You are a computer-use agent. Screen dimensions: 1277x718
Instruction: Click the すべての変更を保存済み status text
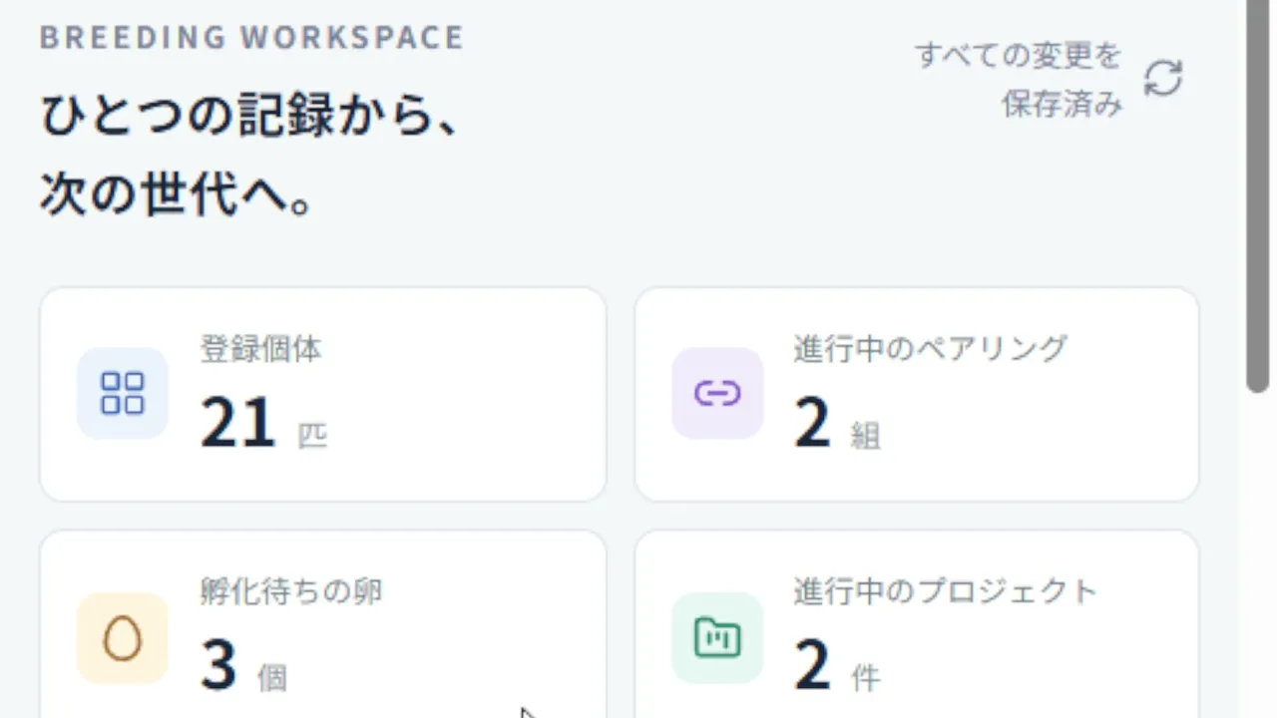click(x=1019, y=80)
